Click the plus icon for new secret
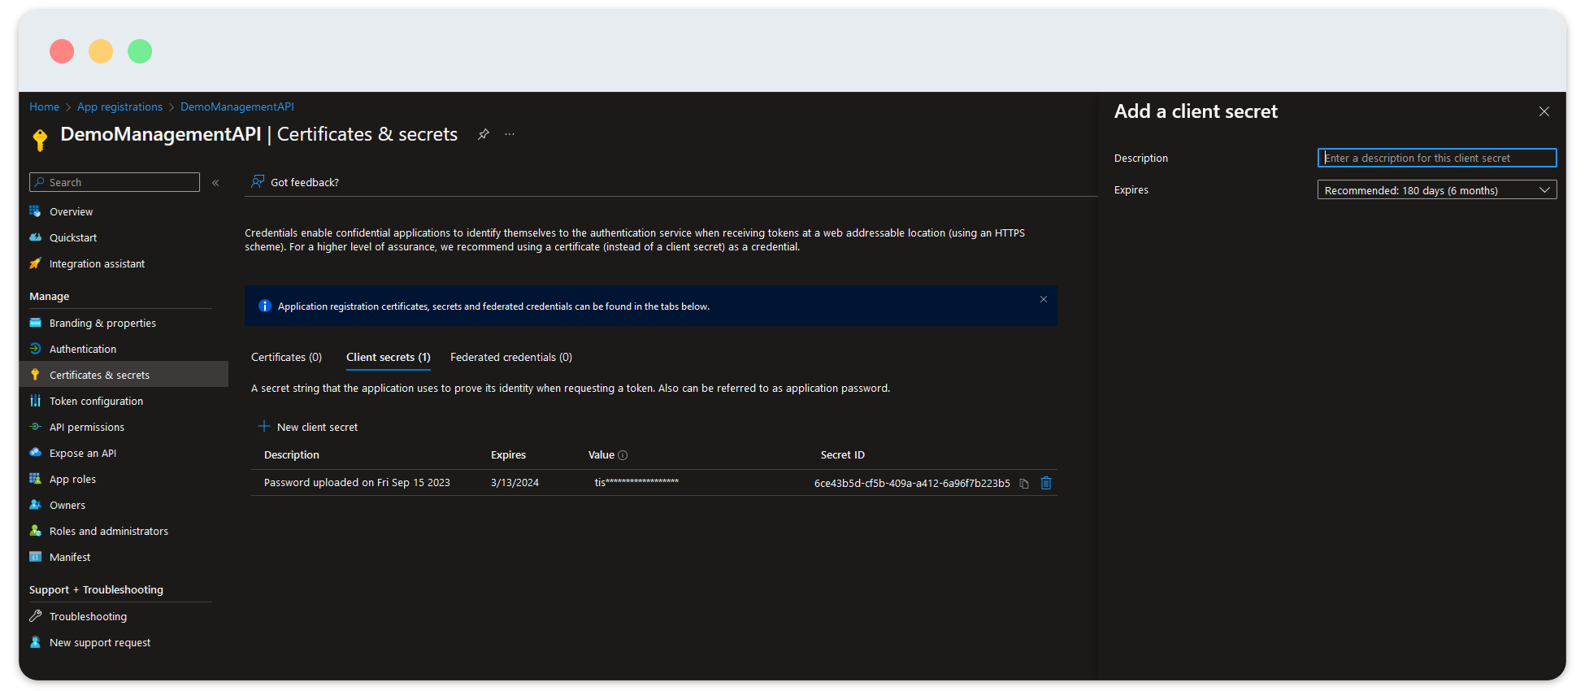Screen dimensions: 1585x691 click(263, 427)
